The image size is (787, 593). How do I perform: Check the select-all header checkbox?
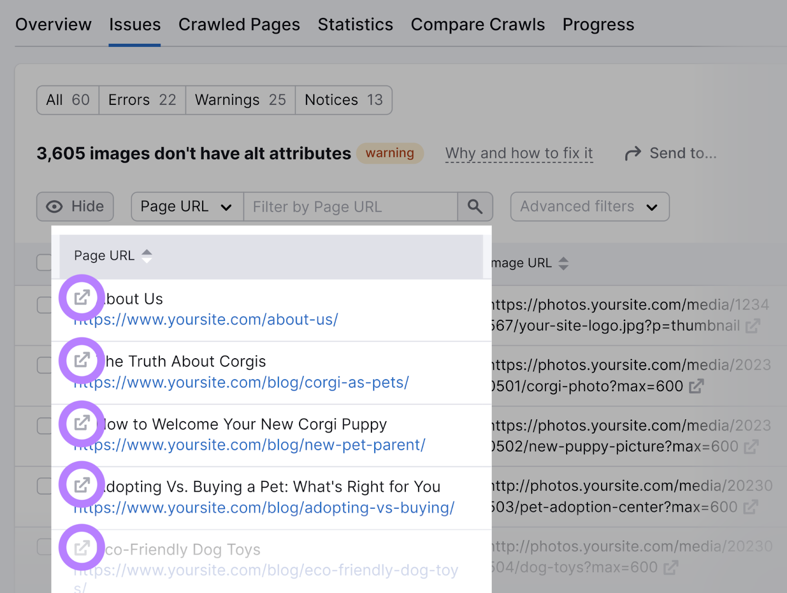coord(44,262)
